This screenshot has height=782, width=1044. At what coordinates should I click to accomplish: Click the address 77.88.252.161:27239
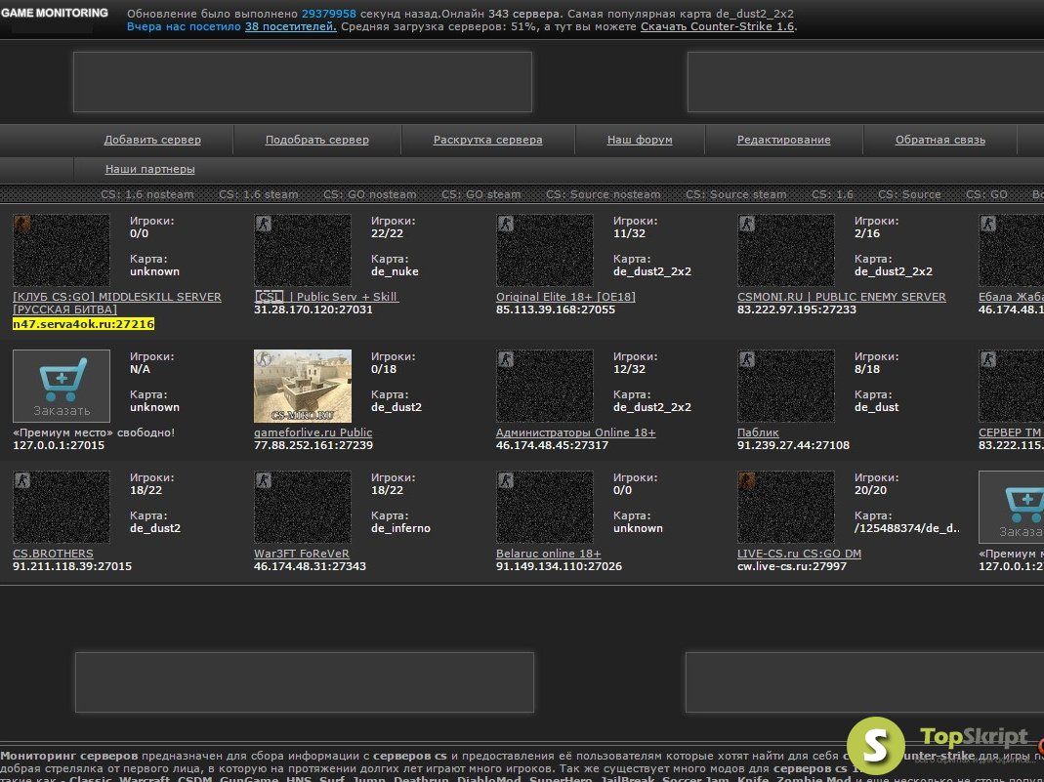coord(313,445)
